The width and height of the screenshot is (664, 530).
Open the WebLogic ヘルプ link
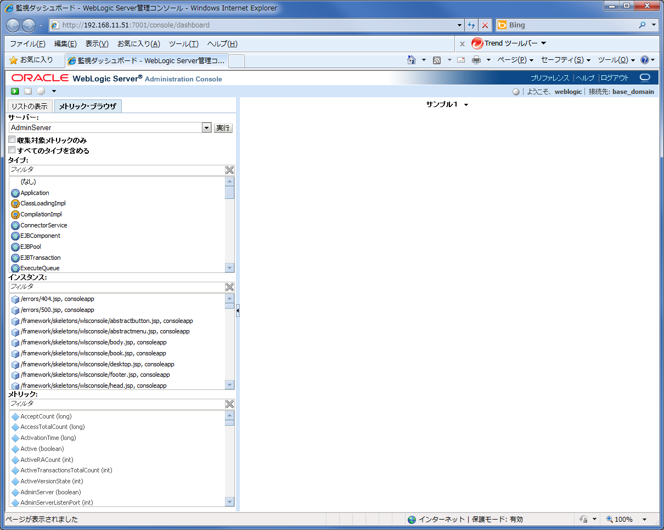pyautogui.click(x=585, y=78)
